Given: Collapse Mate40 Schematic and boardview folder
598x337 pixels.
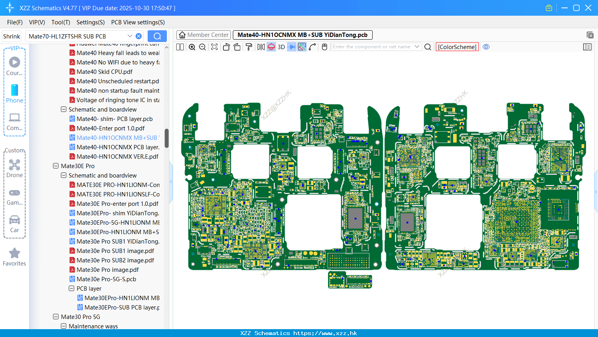Looking at the screenshot, I should point(64,110).
